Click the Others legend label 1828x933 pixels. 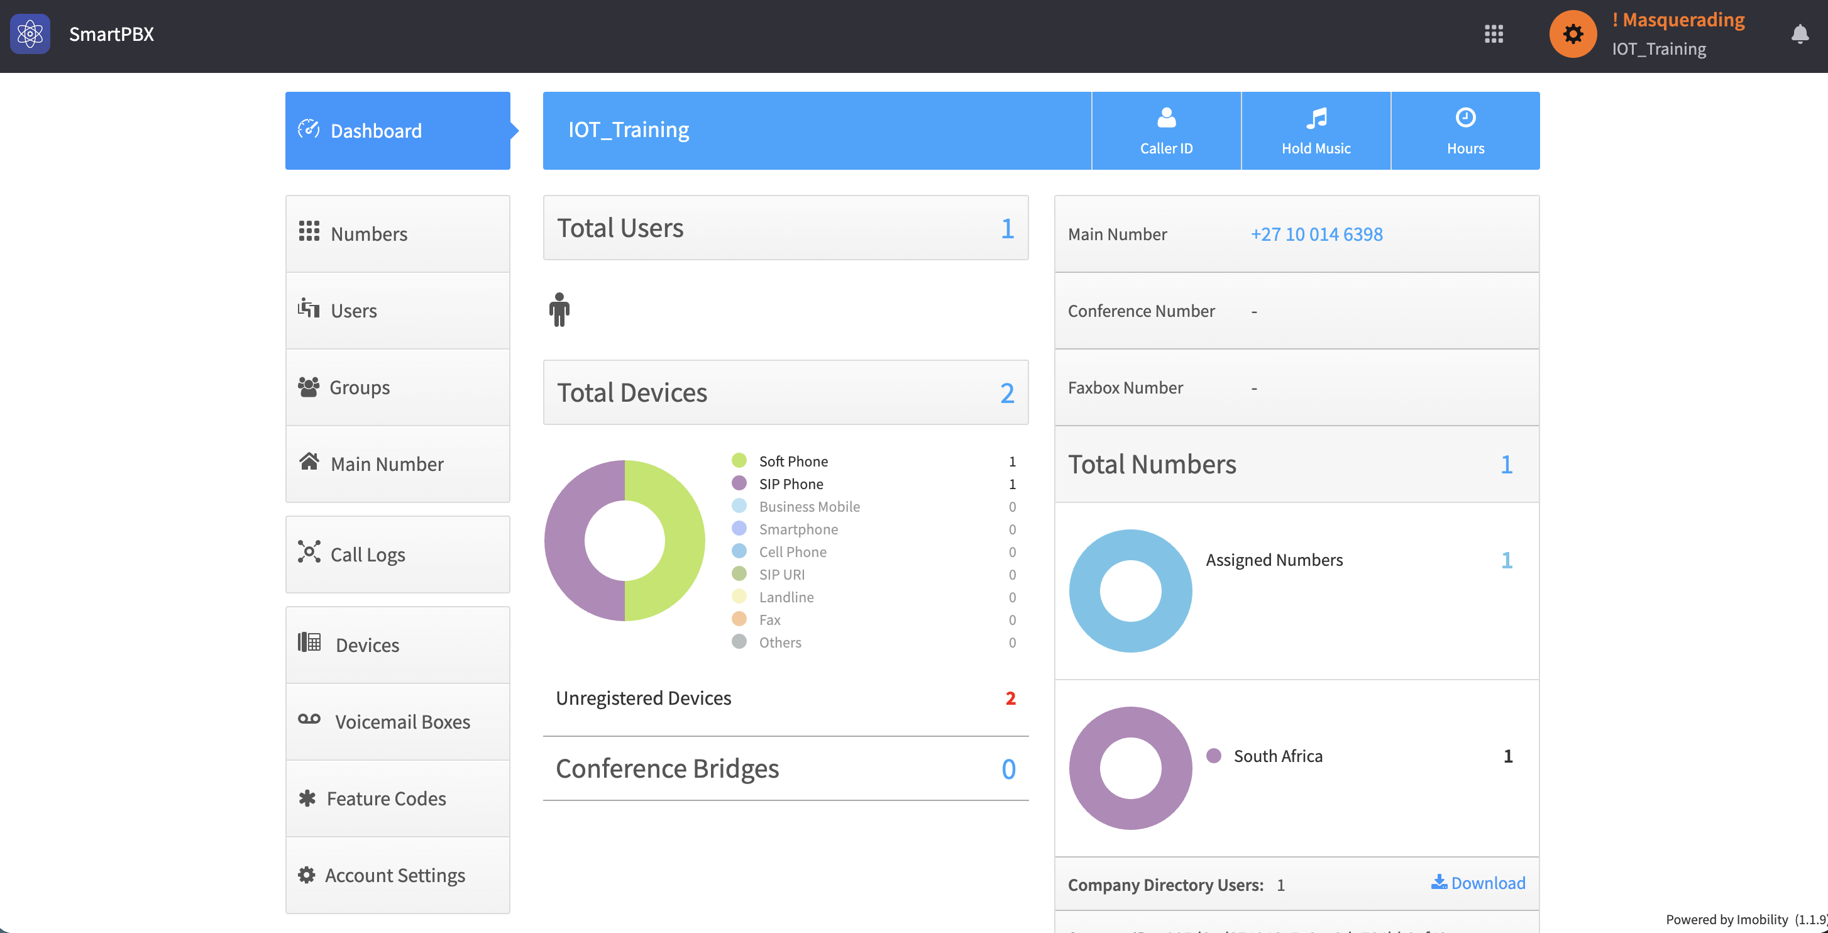[x=780, y=642]
